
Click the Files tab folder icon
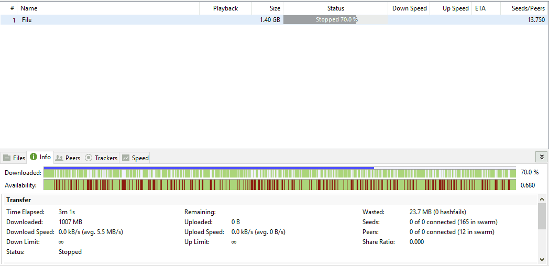(7, 158)
